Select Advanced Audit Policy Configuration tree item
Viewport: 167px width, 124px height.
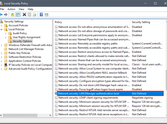click(30, 69)
